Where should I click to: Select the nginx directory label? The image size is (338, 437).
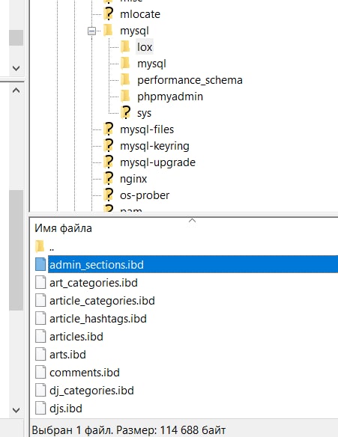133,179
